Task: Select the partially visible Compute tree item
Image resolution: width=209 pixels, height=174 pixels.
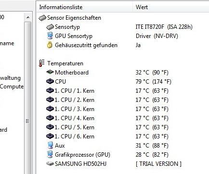Action: pyautogui.click(x=12, y=87)
